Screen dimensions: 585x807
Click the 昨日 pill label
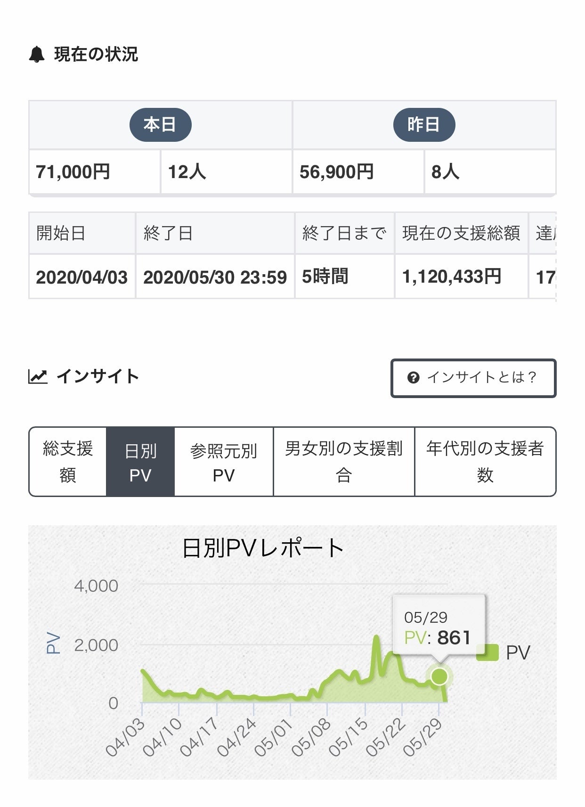pyautogui.click(x=424, y=125)
